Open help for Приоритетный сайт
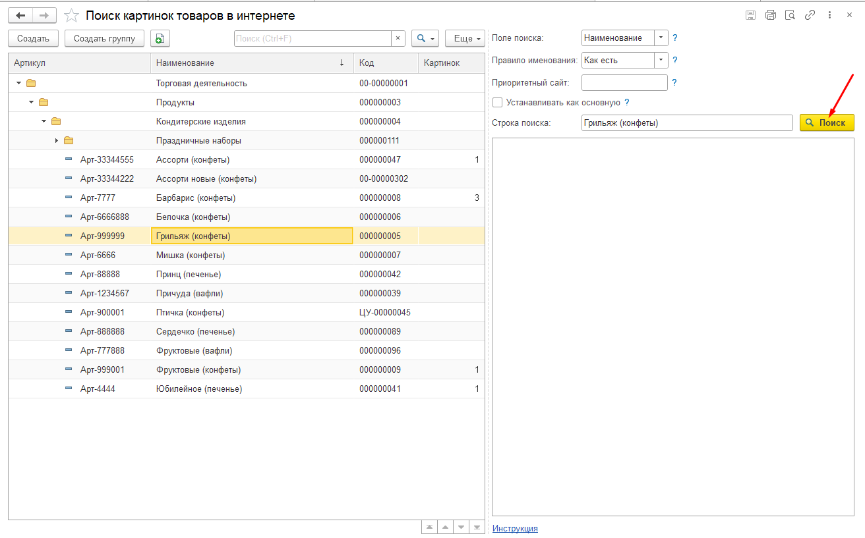The width and height of the screenshot is (865, 538). [x=674, y=82]
